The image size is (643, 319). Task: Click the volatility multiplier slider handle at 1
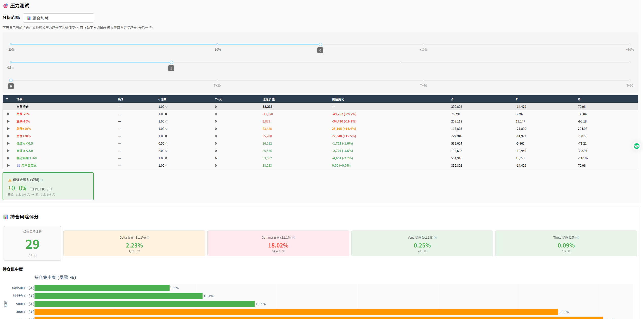click(x=171, y=62)
